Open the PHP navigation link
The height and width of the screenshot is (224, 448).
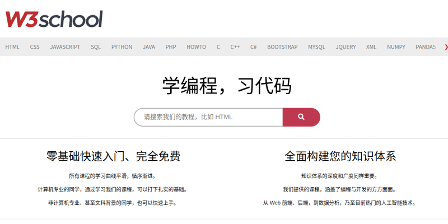171,47
